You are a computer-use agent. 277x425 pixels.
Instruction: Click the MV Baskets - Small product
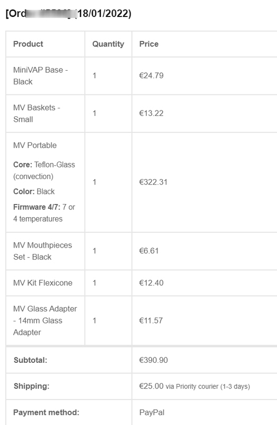[x=37, y=113]
